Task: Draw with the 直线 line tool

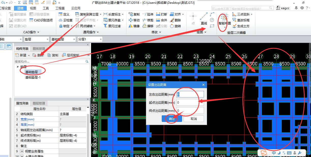Action: pyautogui.click(x=204, y=19)
